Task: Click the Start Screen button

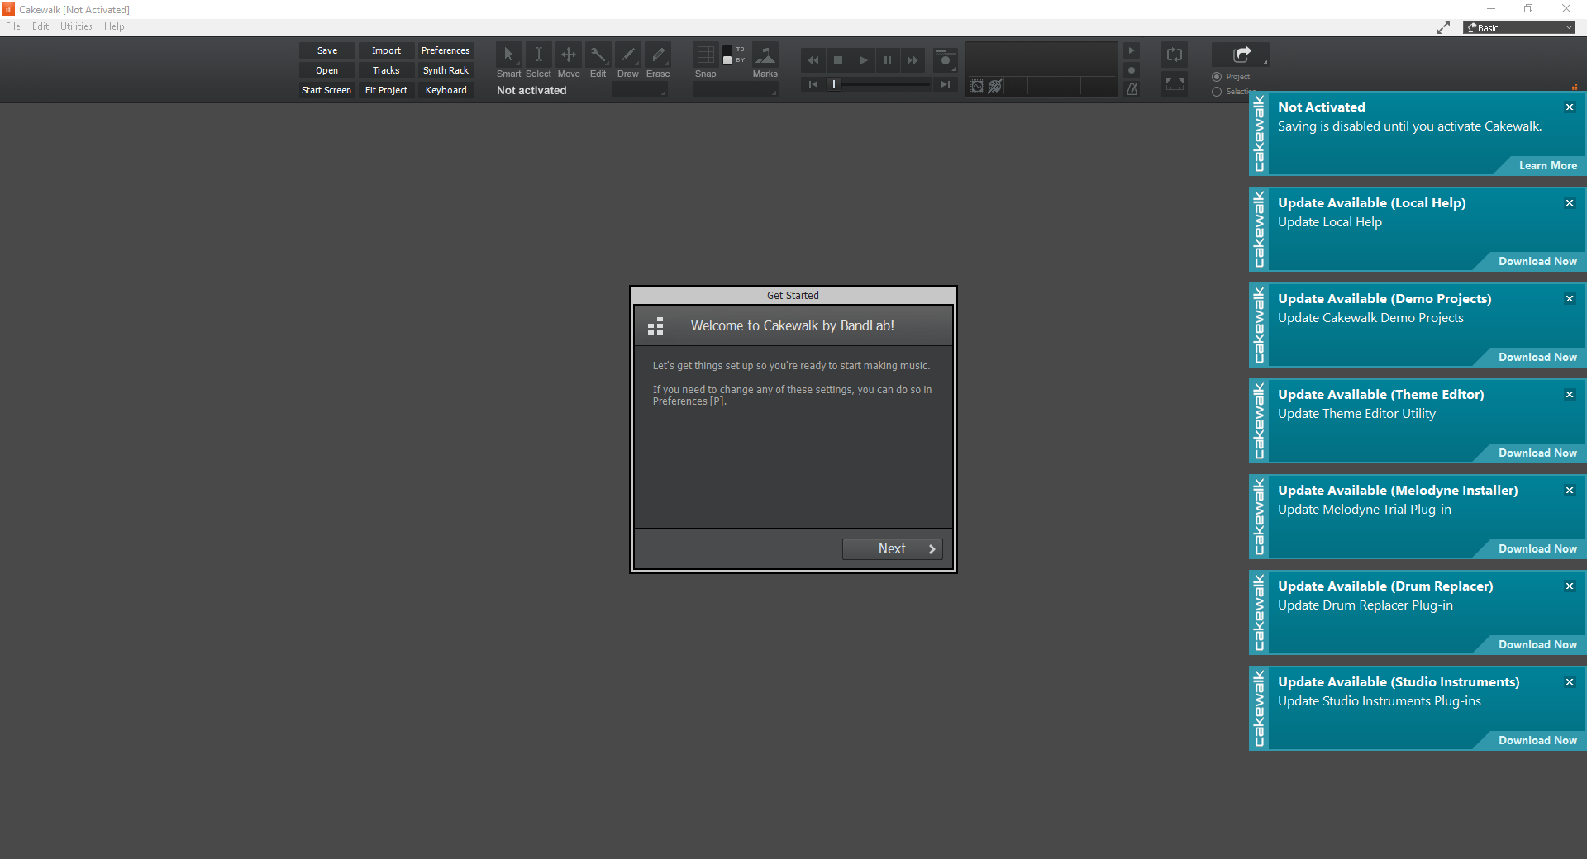Action: pyautogui.click(x=327, y=90)
